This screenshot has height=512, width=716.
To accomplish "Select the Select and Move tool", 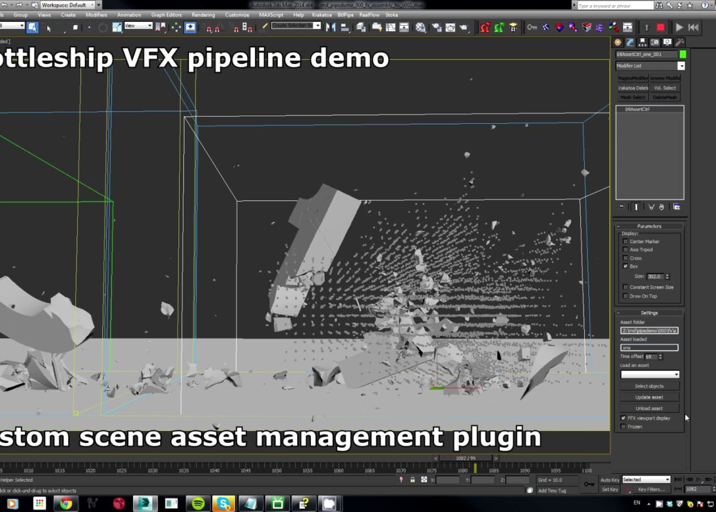I will pos(89,27).
